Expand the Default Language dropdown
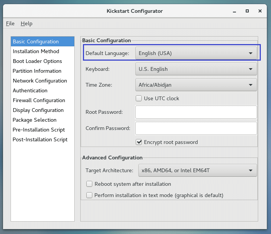Screen dimensions: 271x234 (196, 53)
